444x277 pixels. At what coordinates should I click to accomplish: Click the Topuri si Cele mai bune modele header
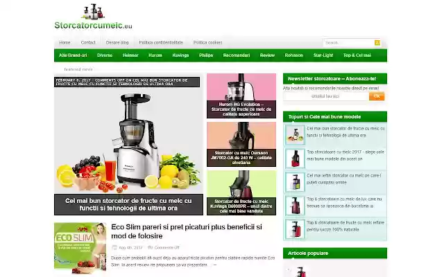335,117
